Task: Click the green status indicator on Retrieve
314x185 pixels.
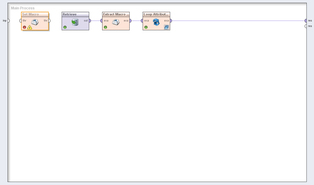Action: 65,27
